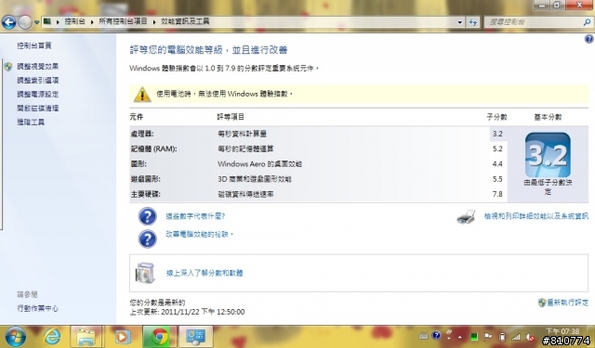Click the Back navigation arrow
The image size is (595, 348).
(9, 22)
